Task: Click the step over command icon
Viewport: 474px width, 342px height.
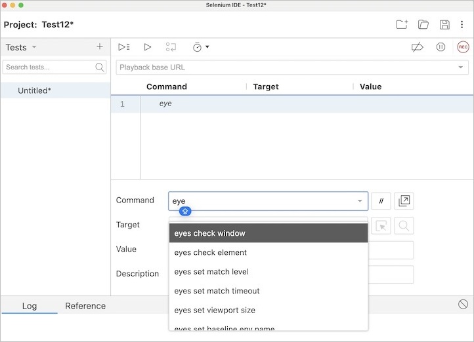Action: (171, 47)
